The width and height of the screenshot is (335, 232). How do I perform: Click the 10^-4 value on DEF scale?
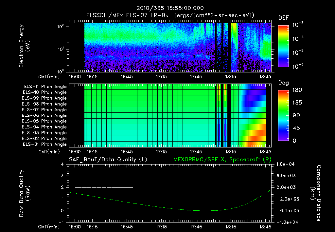point(298,39)
